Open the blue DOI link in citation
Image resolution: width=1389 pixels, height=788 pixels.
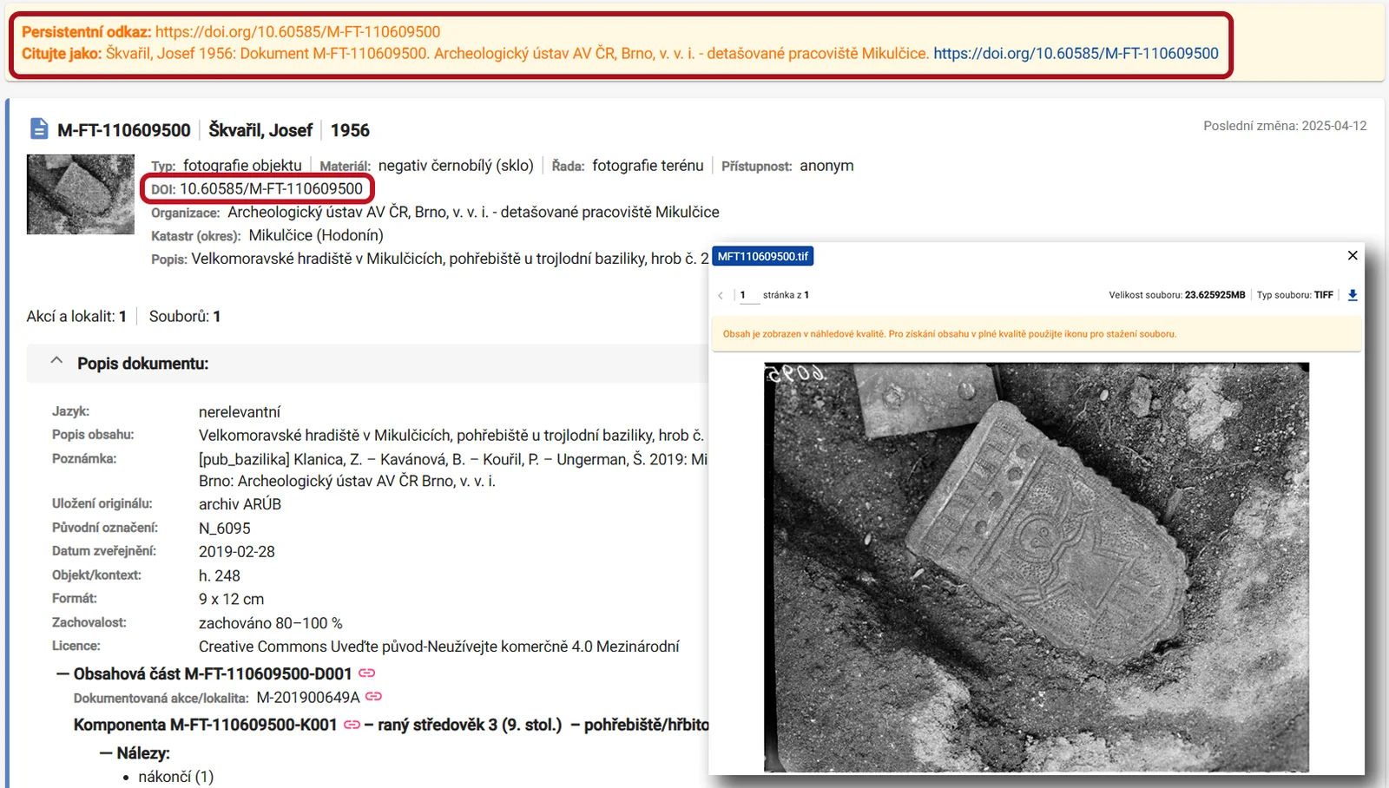point(1076,54)
